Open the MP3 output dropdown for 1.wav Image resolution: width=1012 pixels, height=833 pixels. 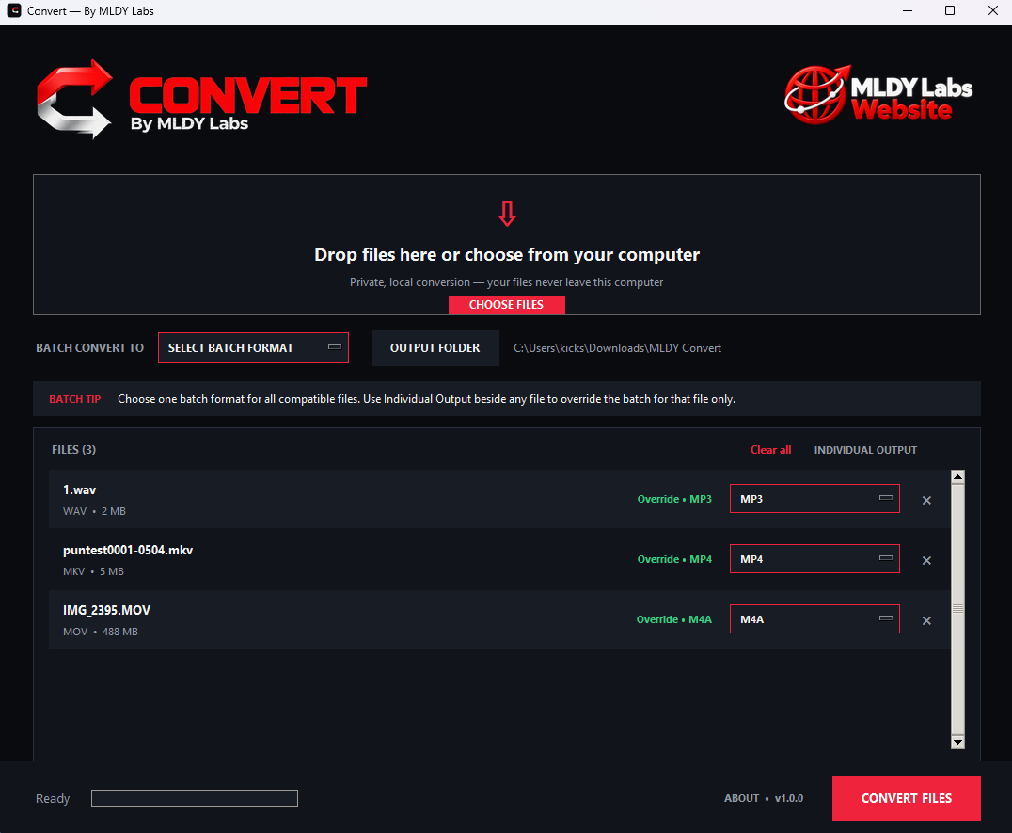[814, 499]
